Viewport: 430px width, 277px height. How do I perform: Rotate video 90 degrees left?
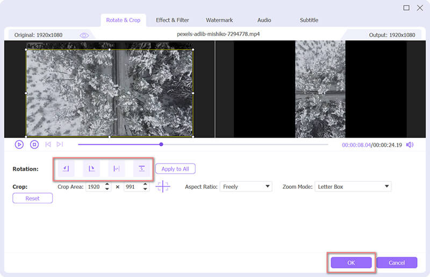tap(66, 168)
